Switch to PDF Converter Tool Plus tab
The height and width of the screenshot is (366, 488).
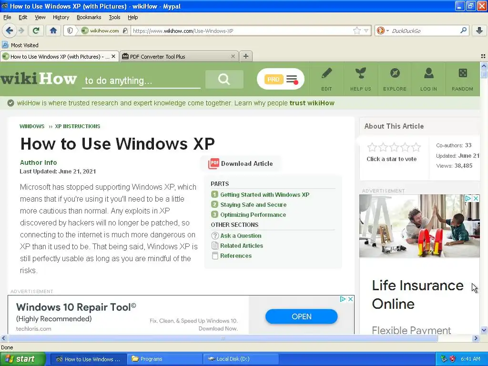click(179, 56)
